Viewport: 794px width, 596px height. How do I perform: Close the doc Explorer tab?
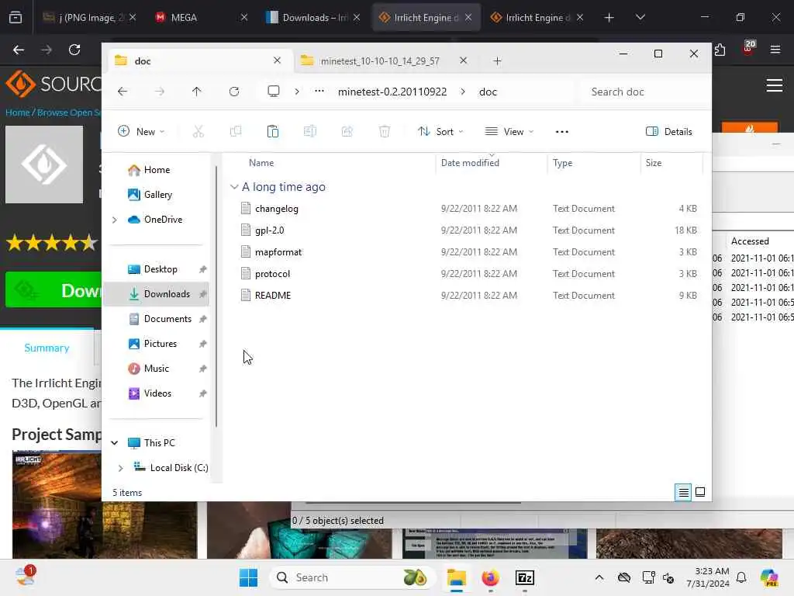tap(277, 61)
